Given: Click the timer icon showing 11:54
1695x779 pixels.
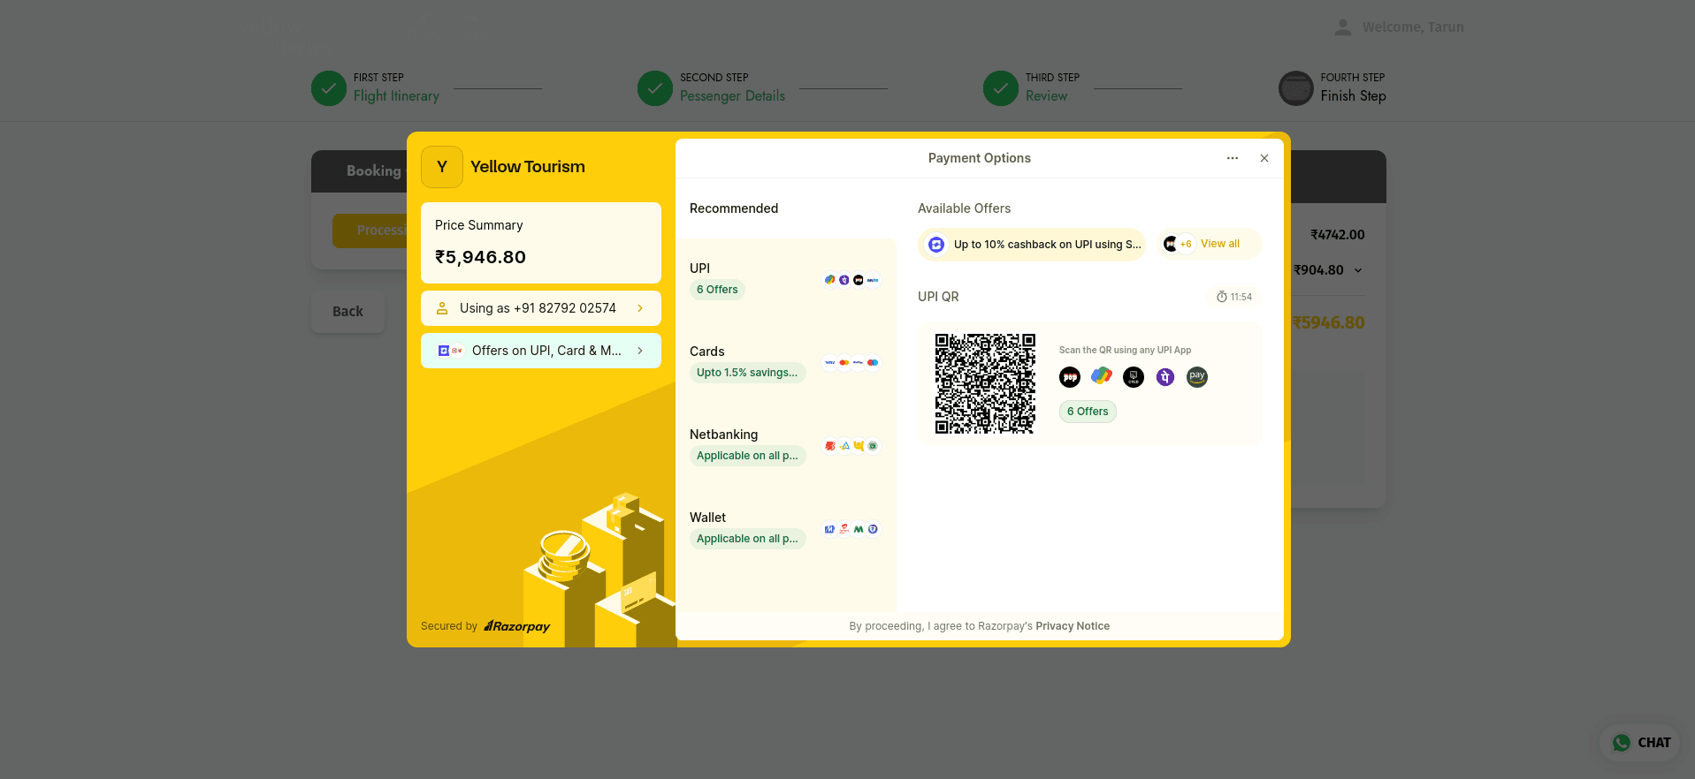Looking at the screenshot, I should coord(1222,297).
